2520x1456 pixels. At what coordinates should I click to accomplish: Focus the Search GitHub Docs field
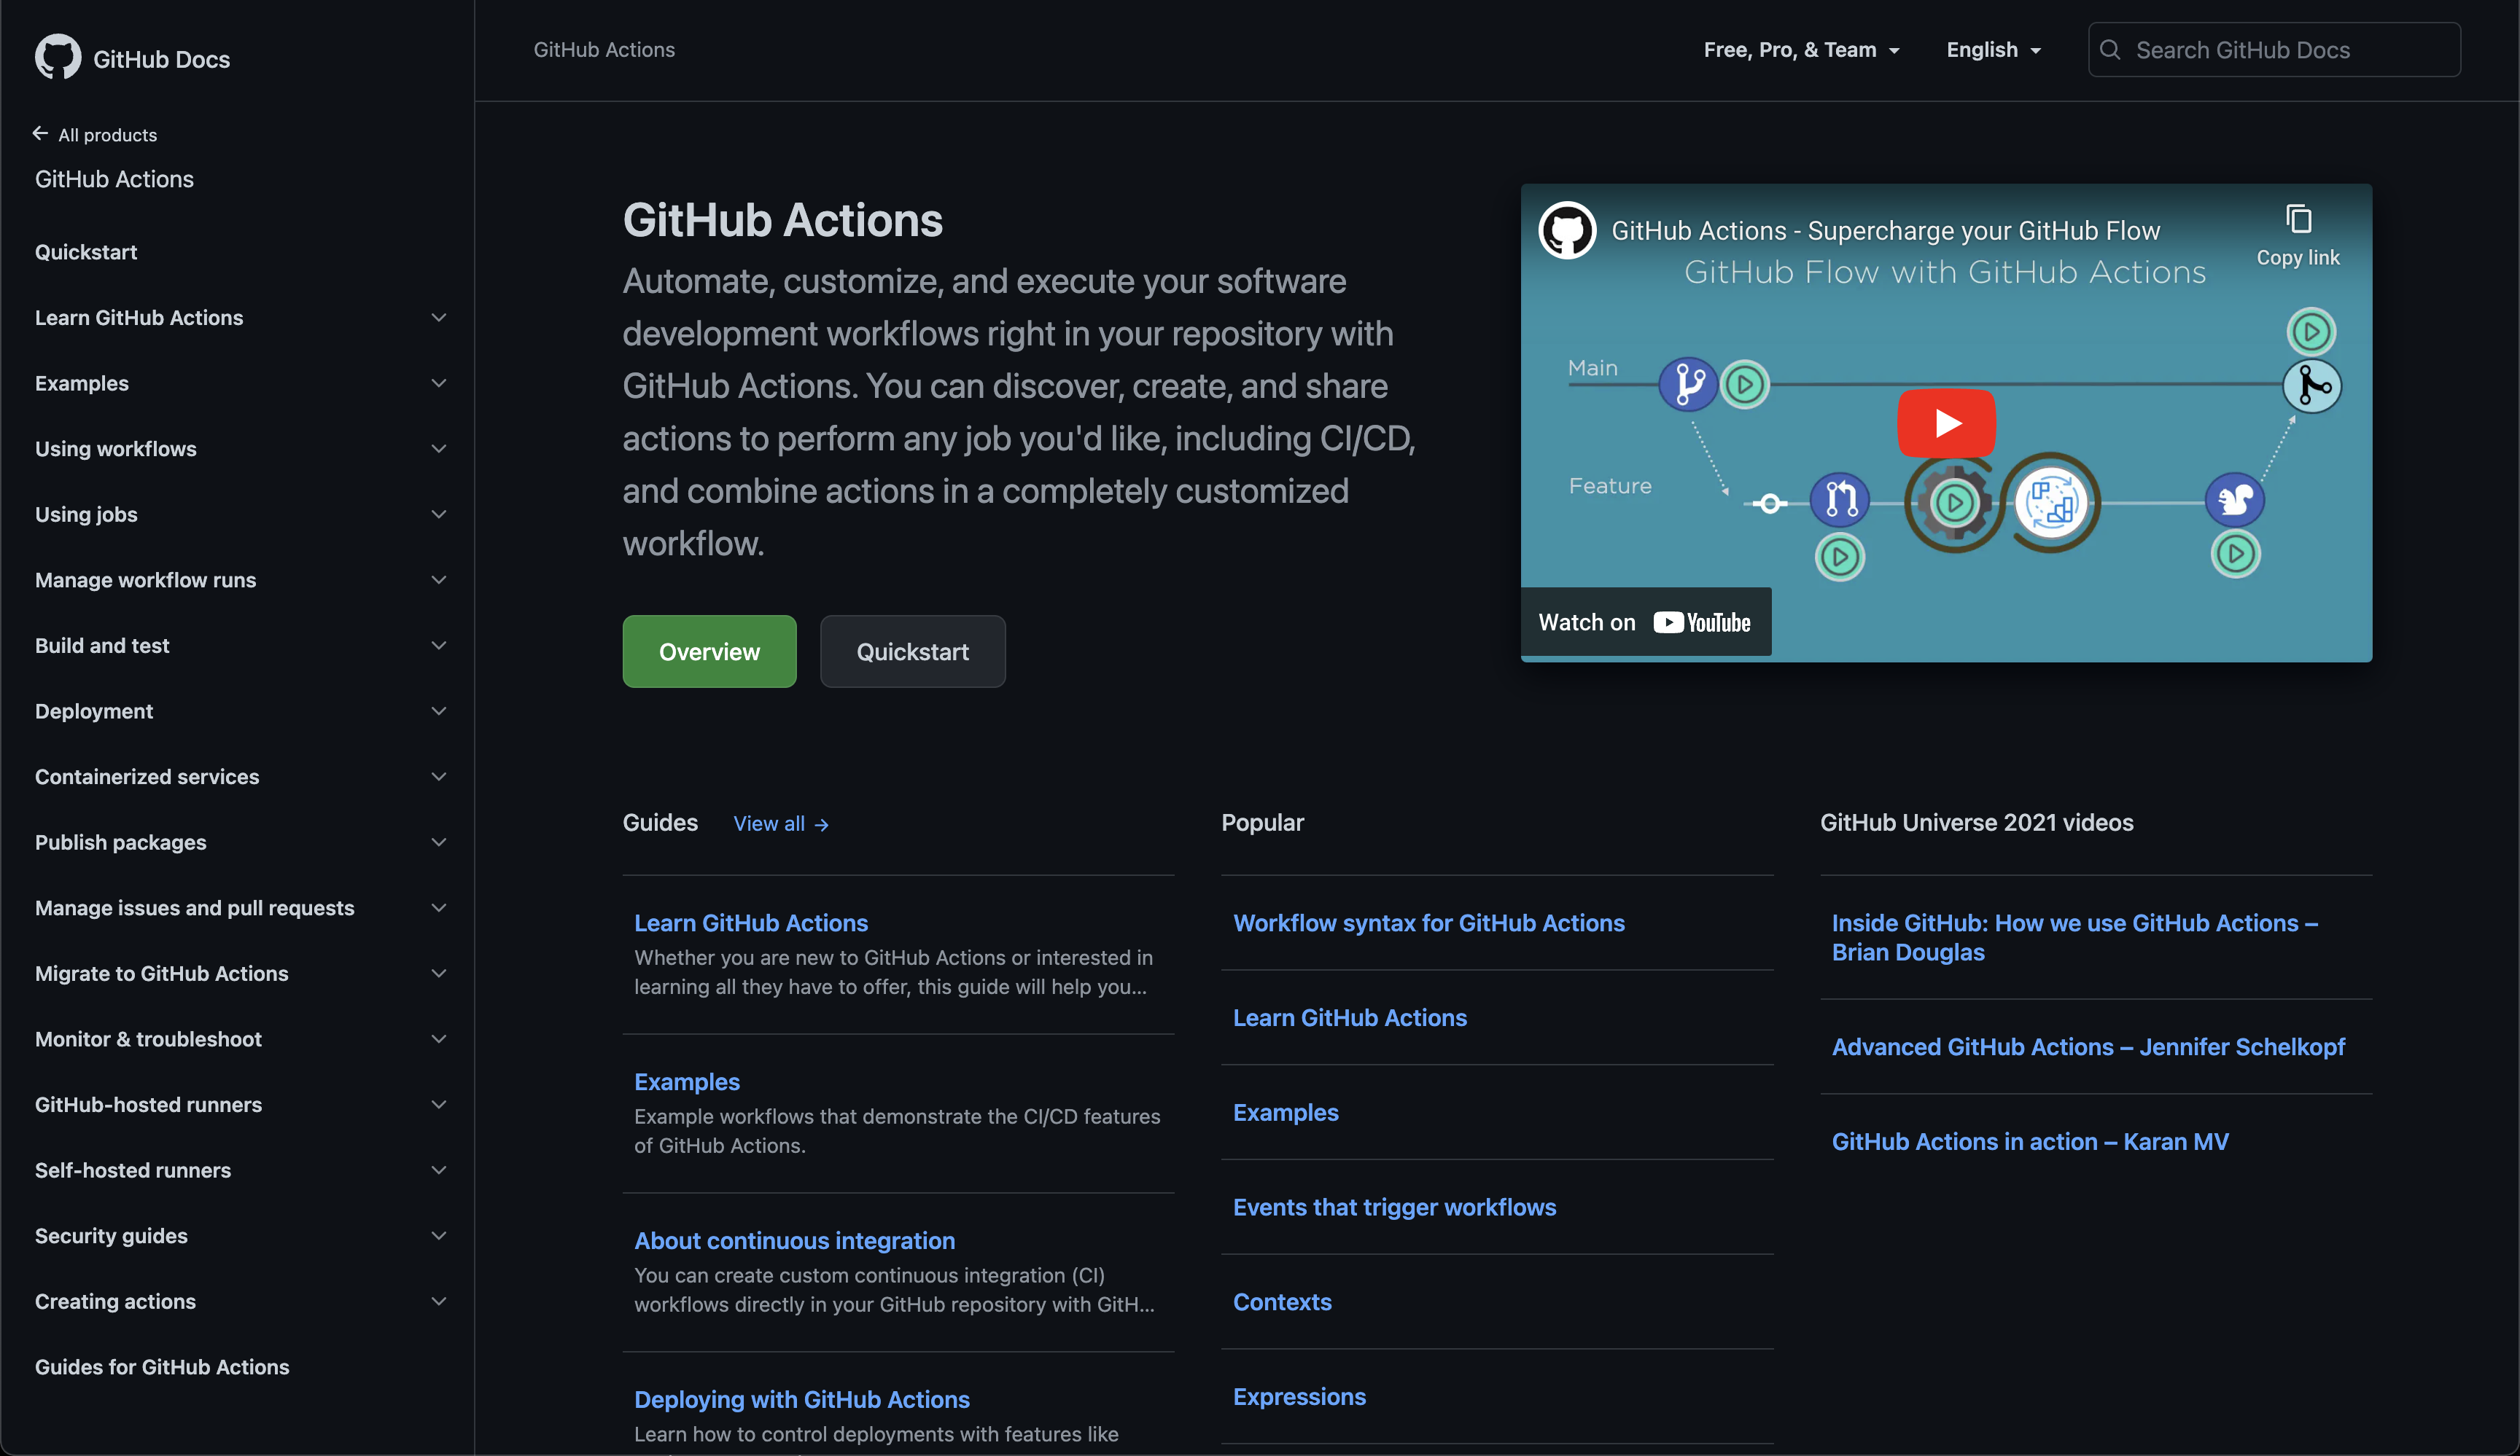2274,50
